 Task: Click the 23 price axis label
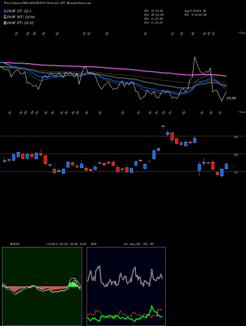pyautogui.click(x=236, y=155)
